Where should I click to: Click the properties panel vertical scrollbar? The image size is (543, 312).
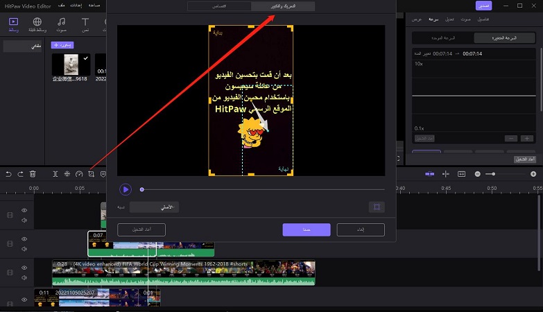pos(541,80)
